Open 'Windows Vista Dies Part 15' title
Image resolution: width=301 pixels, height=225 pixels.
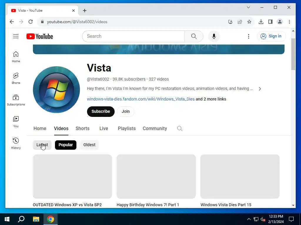pyautogui.click(x=226, y=205)
